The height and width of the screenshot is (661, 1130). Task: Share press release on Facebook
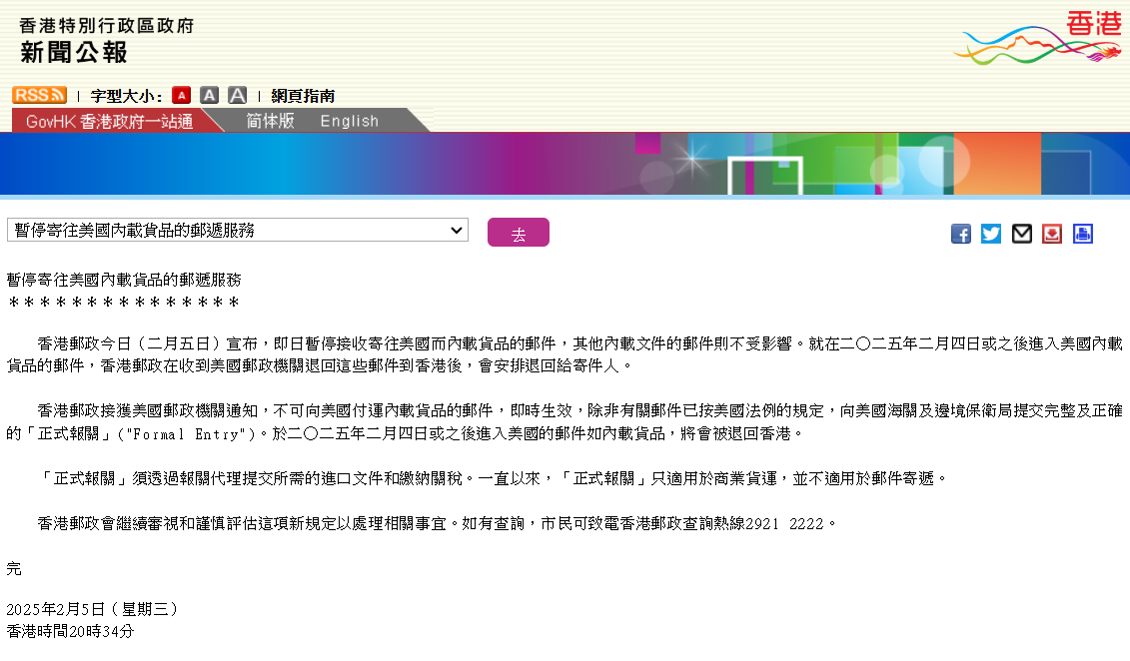point(961,234)
